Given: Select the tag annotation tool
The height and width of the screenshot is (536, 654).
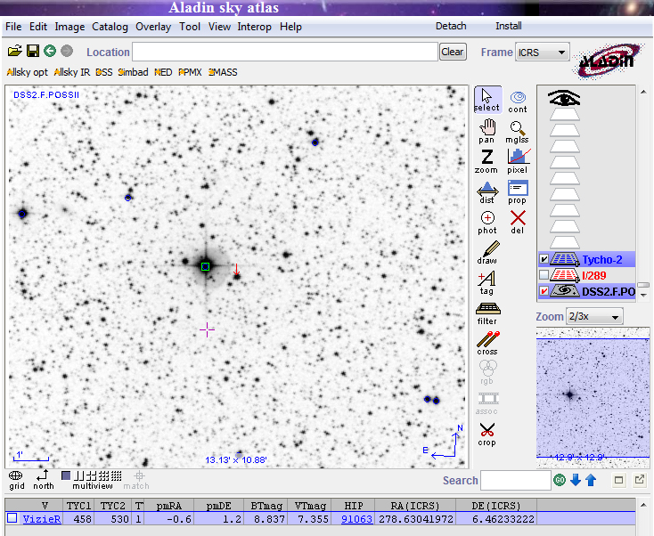Looking at the screenshot, I should [x=486, y=283].
